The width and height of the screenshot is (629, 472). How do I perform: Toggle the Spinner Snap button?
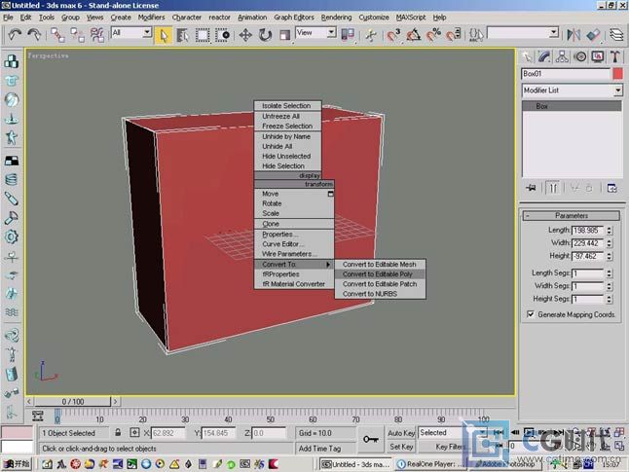453,35
